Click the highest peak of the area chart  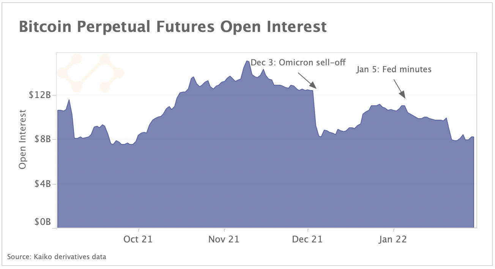point(247,61)
